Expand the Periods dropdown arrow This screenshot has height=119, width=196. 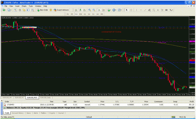click(116, 10)
